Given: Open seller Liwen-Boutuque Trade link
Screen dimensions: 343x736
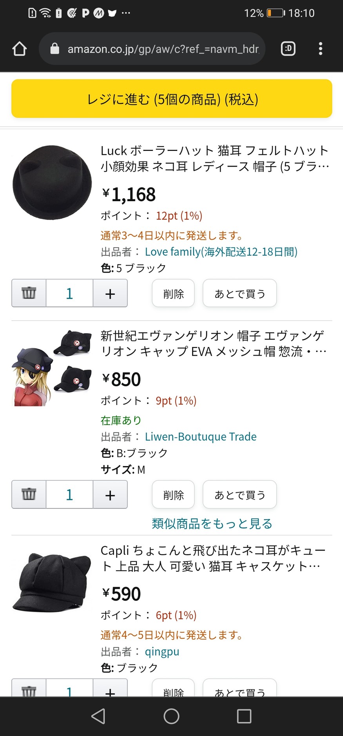Looking at the screenshot, I should [201, 437].
